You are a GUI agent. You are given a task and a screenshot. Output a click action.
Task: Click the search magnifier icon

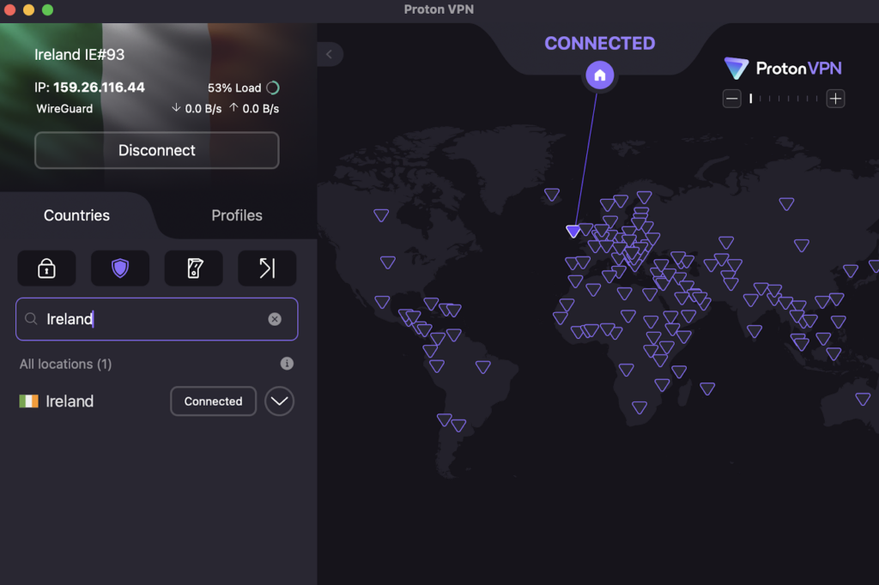[x=32, y=319]
